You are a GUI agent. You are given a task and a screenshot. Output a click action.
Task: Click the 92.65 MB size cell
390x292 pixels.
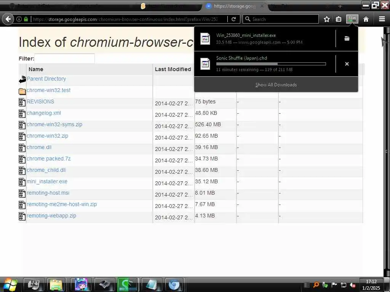coord(206,136)
